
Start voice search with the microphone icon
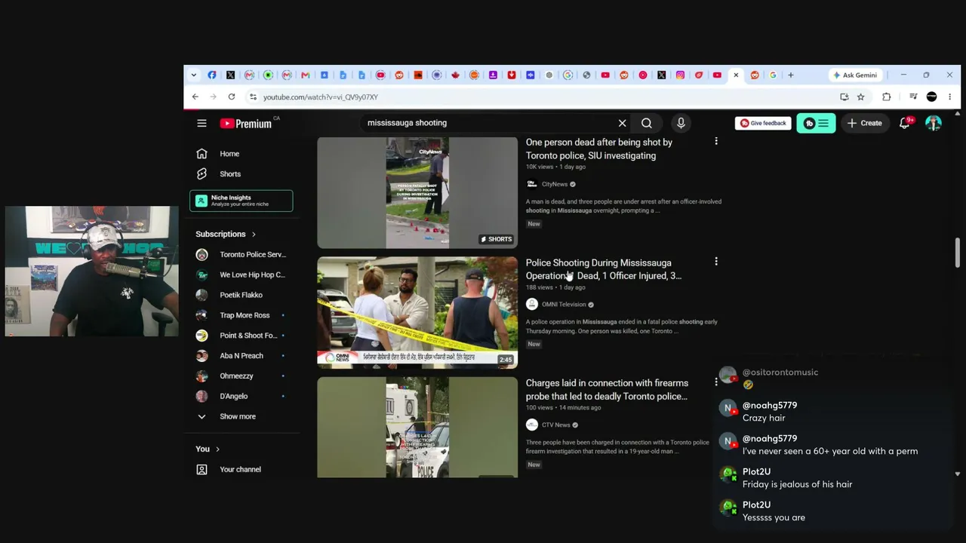click(x=681, y=123)
